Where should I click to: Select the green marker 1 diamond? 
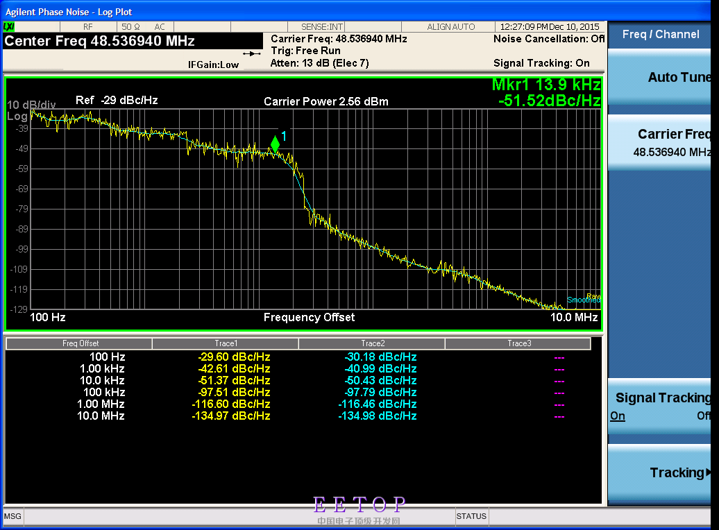(275, 144)
